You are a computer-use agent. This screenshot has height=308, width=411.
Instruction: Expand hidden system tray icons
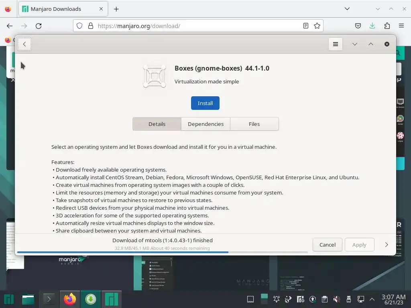point(372,299)
